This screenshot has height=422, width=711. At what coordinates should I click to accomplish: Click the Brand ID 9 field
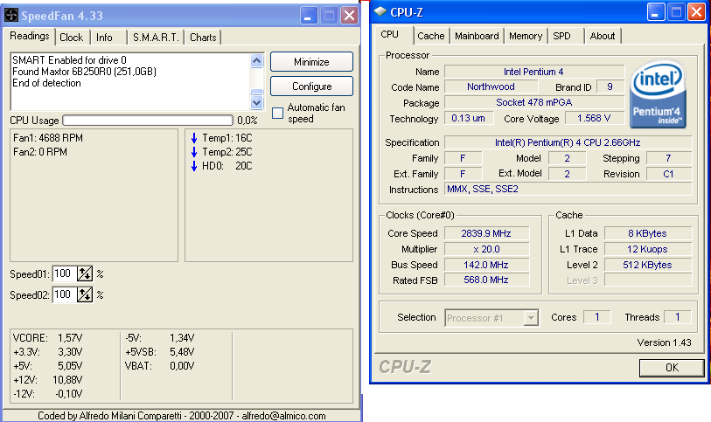tap(610, 86)
